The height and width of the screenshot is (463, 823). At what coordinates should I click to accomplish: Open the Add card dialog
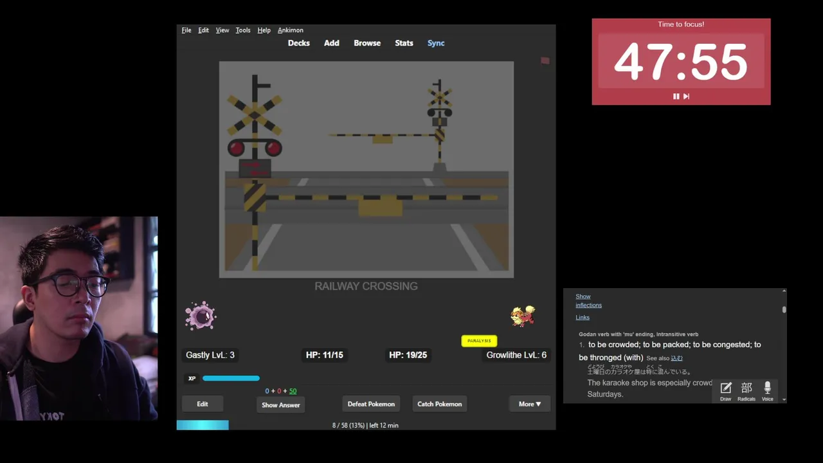point(332,43)
